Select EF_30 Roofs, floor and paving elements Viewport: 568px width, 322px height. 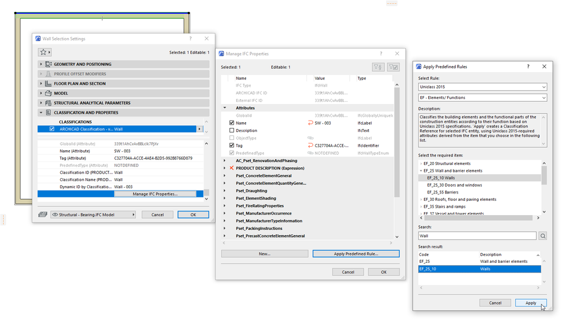click(460, 200)
